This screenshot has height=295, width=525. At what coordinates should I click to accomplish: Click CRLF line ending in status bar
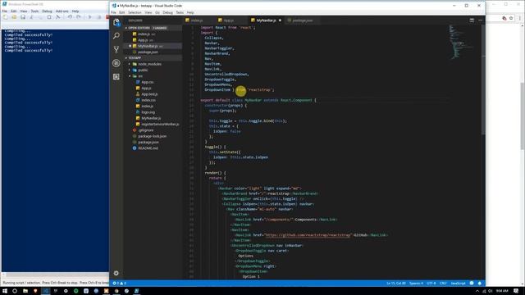pos(443,284)
